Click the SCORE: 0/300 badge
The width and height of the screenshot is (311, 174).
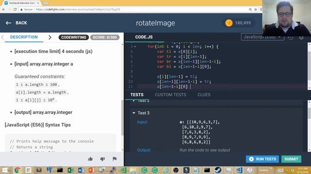point(105,37)
